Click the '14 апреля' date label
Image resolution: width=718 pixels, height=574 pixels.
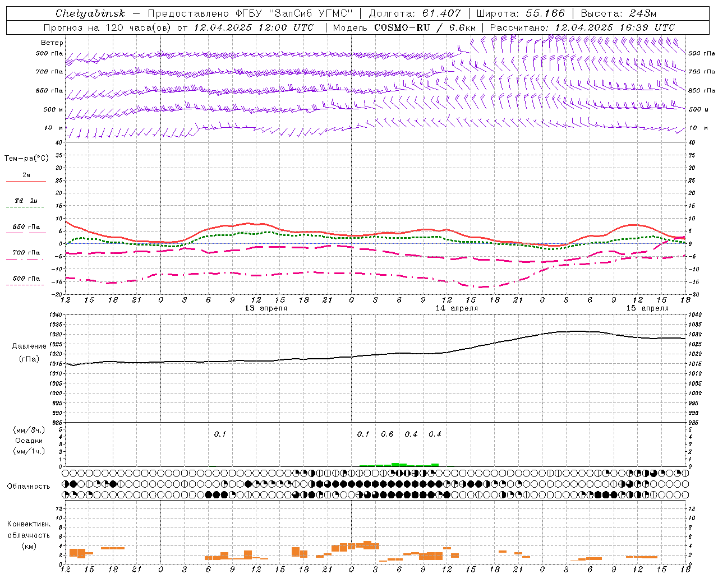tap(457, 308)
